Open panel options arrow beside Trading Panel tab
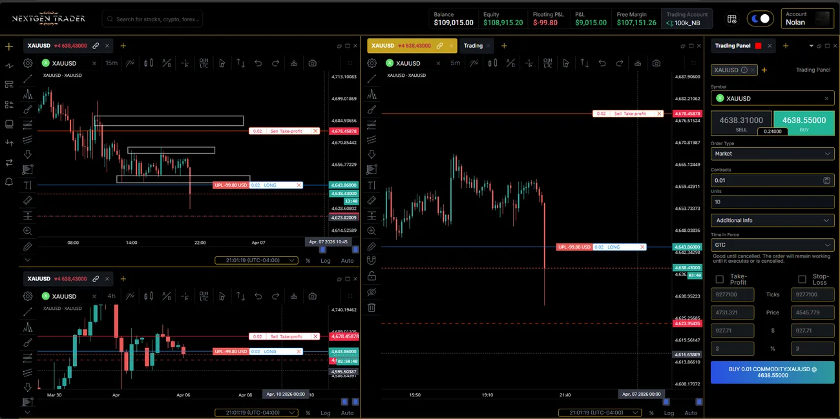This screenshot has width=840, height=419. [x=812, y=46]
